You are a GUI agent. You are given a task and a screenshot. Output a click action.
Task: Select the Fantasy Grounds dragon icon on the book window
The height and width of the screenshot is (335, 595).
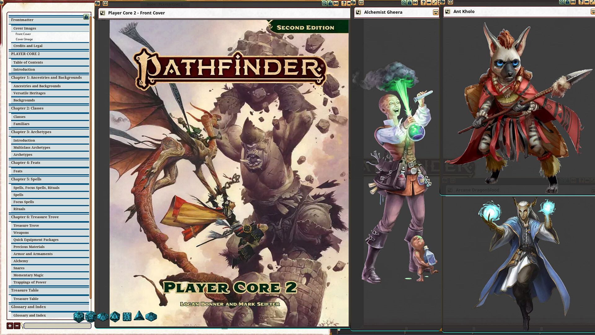[97, 3]
